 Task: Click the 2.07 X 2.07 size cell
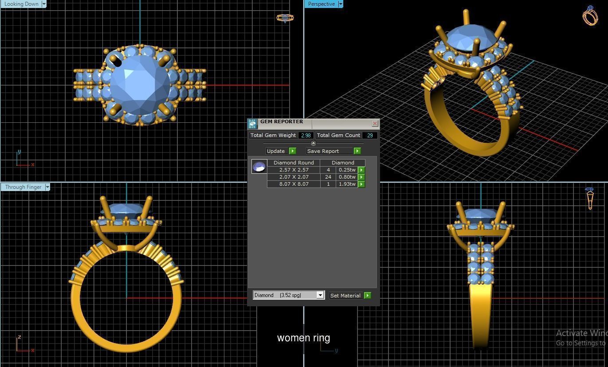click(x=294, y=177)
